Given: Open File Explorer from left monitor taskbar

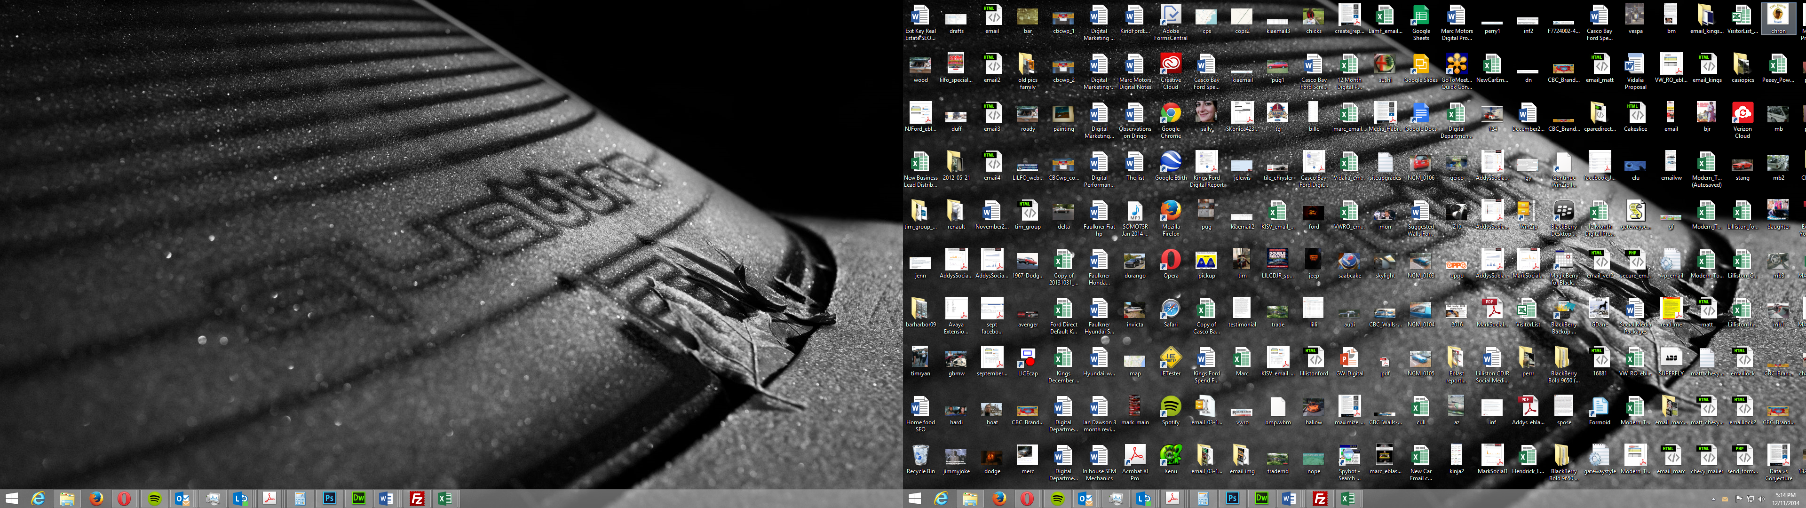Looking at the screenshot, I should point(67,499).
